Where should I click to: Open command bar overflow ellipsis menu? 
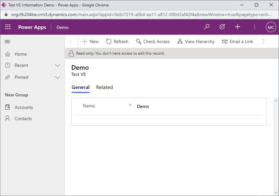click(264, 41)
